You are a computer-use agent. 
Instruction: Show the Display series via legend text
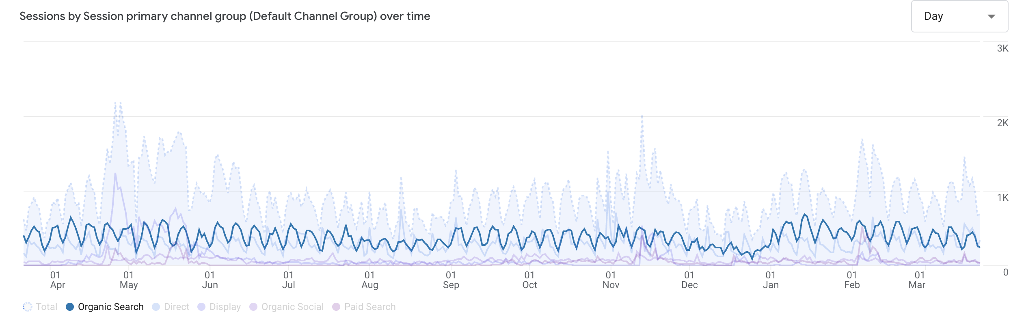[x=225, y=307]
